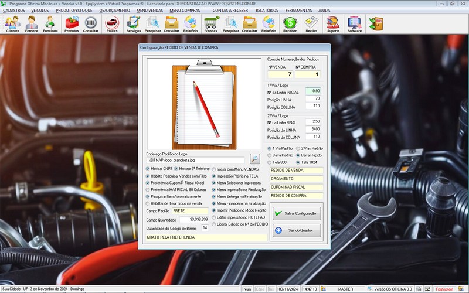Open the Suporte toolbar icon
Viewport: 469px width, 293px height.
click(332, 23)
